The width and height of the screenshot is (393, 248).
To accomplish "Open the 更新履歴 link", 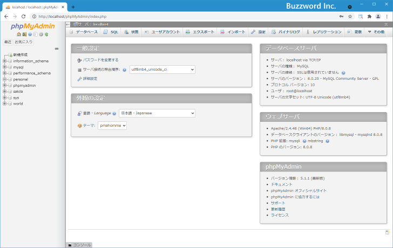I will click(278, 209).
